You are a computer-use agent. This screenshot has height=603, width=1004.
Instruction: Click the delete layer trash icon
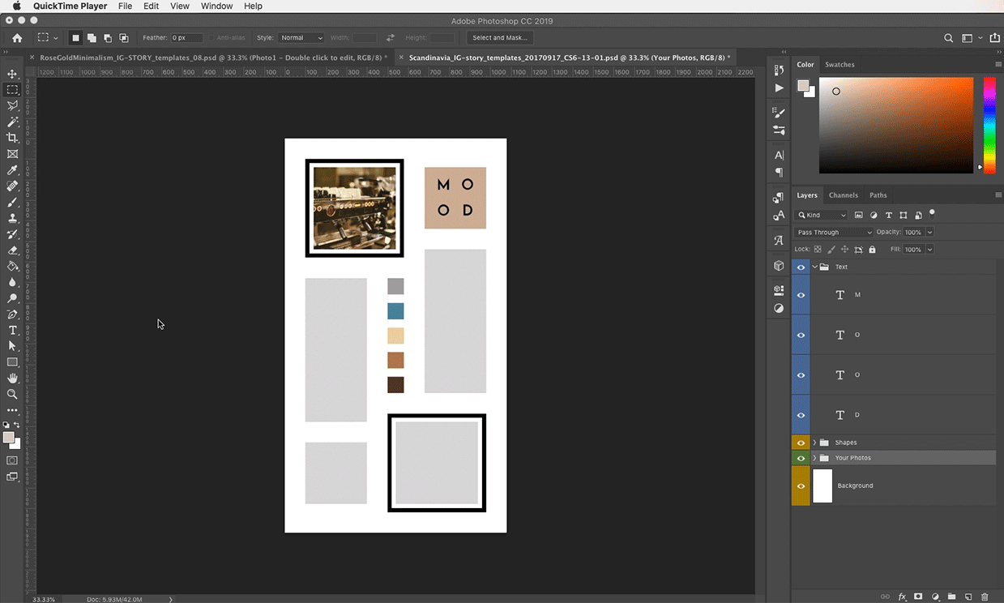click(985, 597)
